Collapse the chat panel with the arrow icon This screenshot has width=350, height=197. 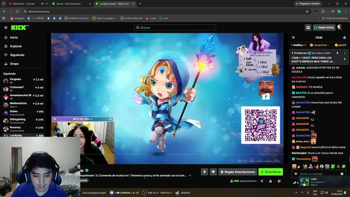click(293, 37)
